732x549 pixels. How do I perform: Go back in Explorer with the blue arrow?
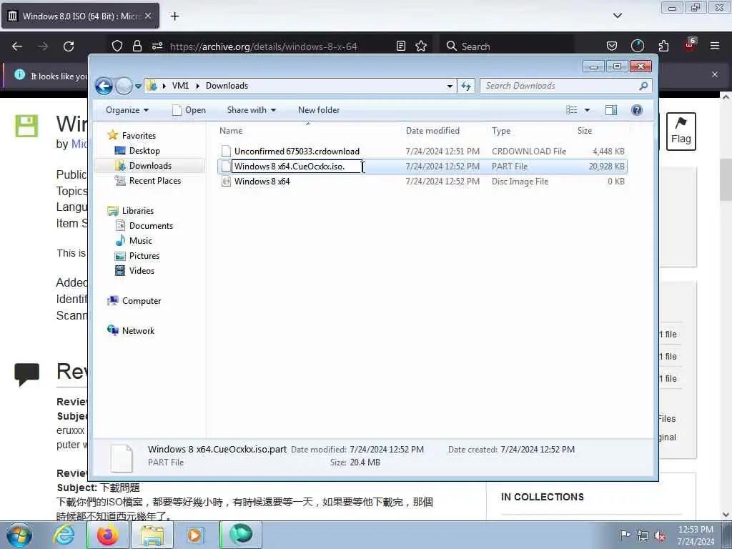point(104,86)
